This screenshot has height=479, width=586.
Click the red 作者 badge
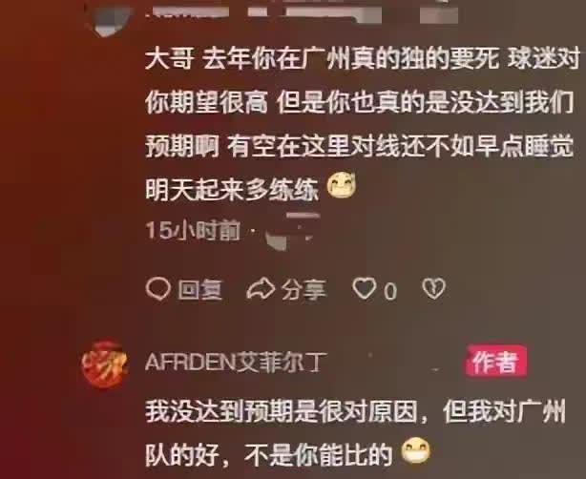[x=495, y=362]
